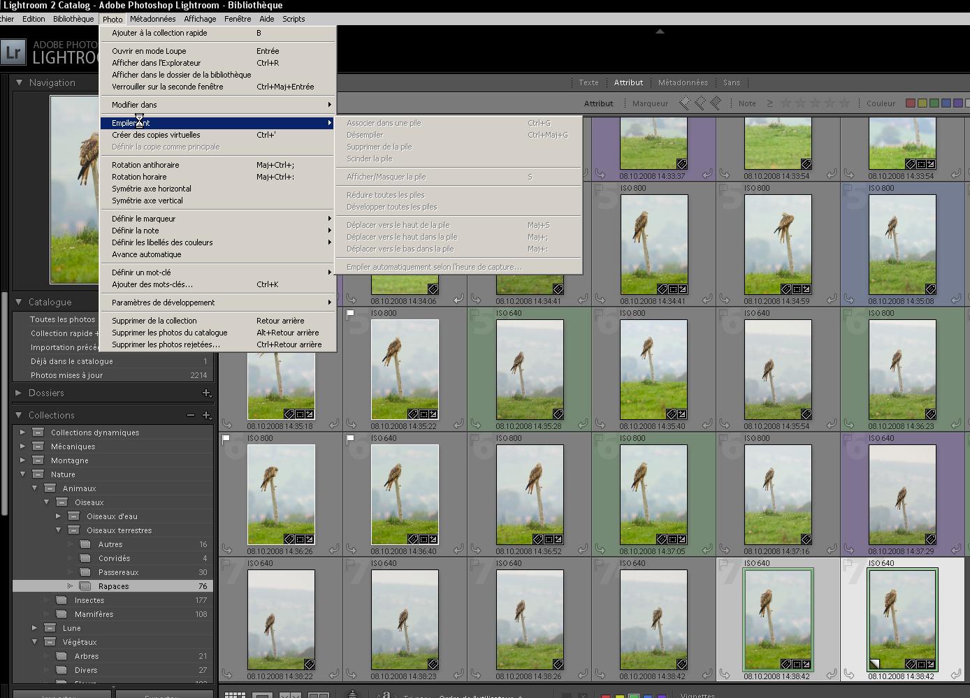The height and width of the screenshot is (698, 970).
Task: Click the Montagne collection box icon
Action: click(38, 460)
